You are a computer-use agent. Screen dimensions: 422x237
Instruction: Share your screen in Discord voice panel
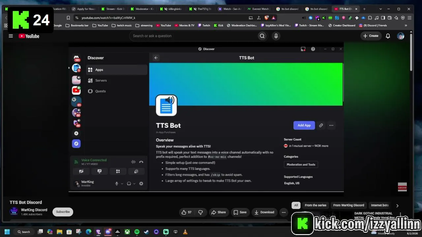tap(100, 171)
